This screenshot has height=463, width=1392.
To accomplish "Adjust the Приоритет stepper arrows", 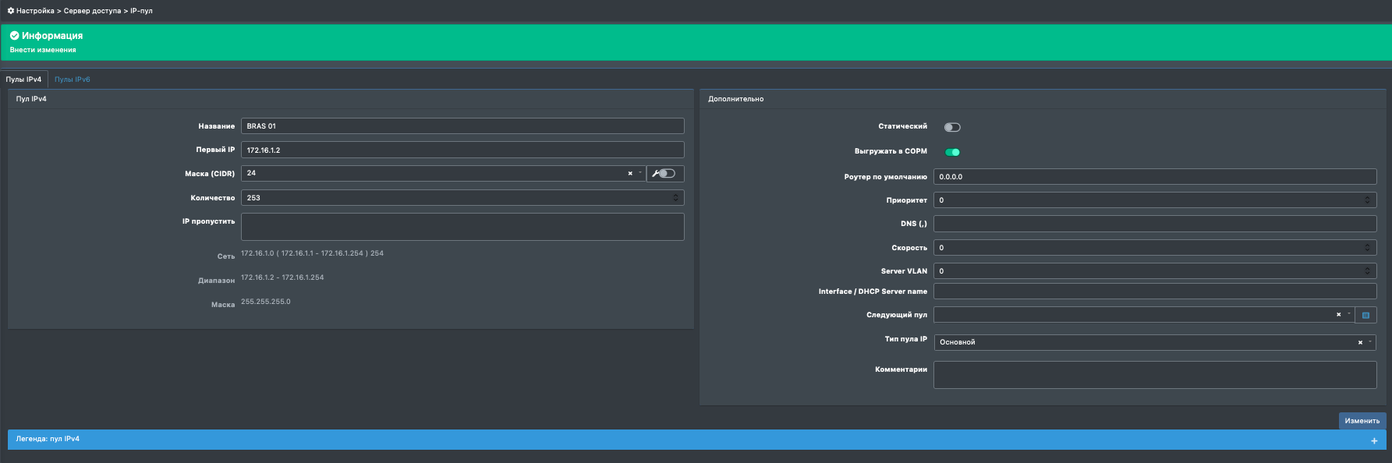I will point(1367,200).
